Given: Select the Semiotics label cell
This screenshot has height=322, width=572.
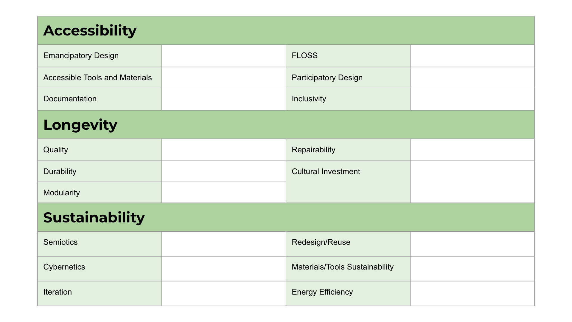Looking at the screenshot, I should pos(100,244).
